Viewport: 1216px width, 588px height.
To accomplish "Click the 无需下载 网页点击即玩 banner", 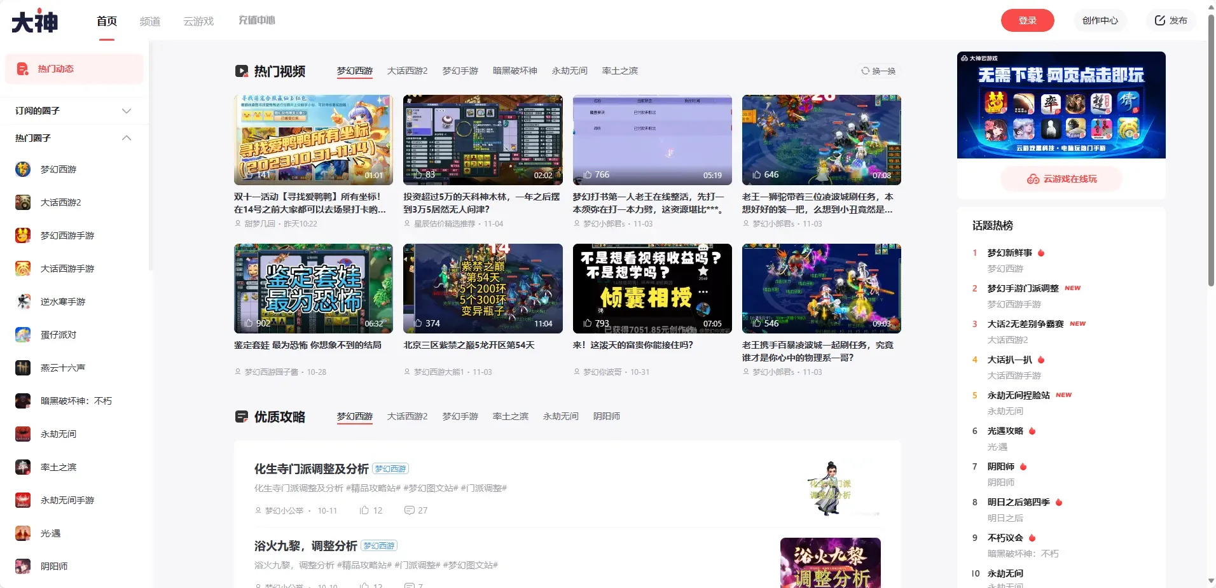I will pyautogui.click(x=1061, y=105).
